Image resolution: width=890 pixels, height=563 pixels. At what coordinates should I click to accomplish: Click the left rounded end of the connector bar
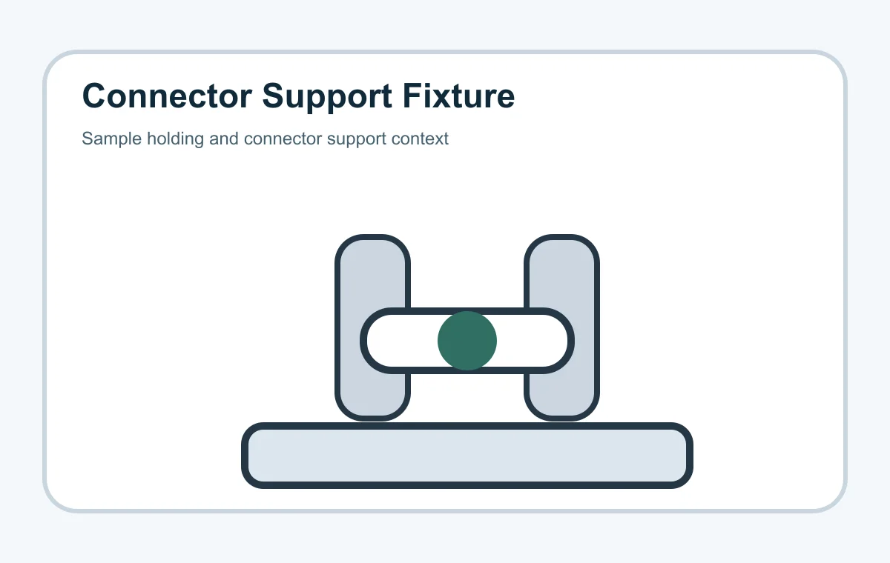click(x=377, y=341)
